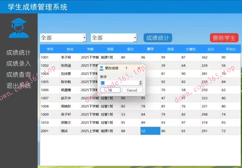
Task: Click the name cell 测试
Action: pyautogui.click(x=70, y=131)
